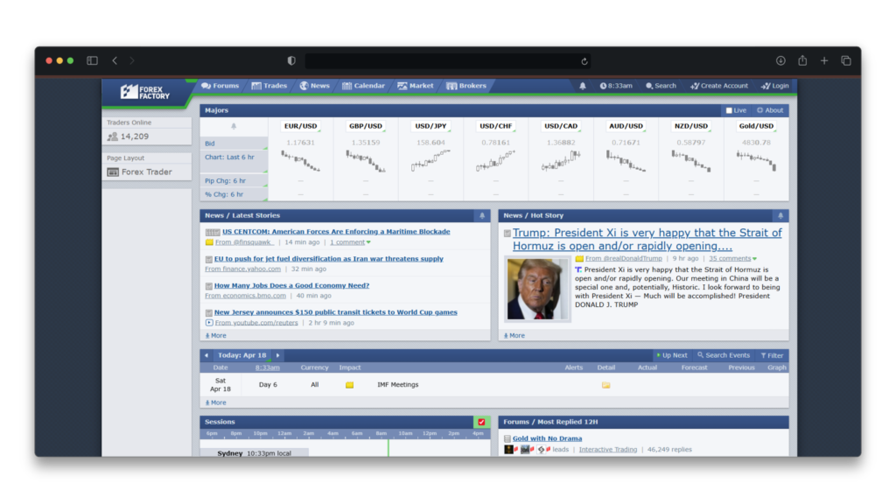This screenshot has height=504, width=896.
Task: Expand More under Hot Story
Action: click(x=514, y=336)
